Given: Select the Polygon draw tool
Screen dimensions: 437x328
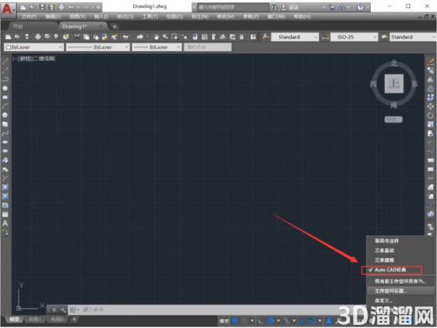Looking at the screenshot, I should click(5, 88).
